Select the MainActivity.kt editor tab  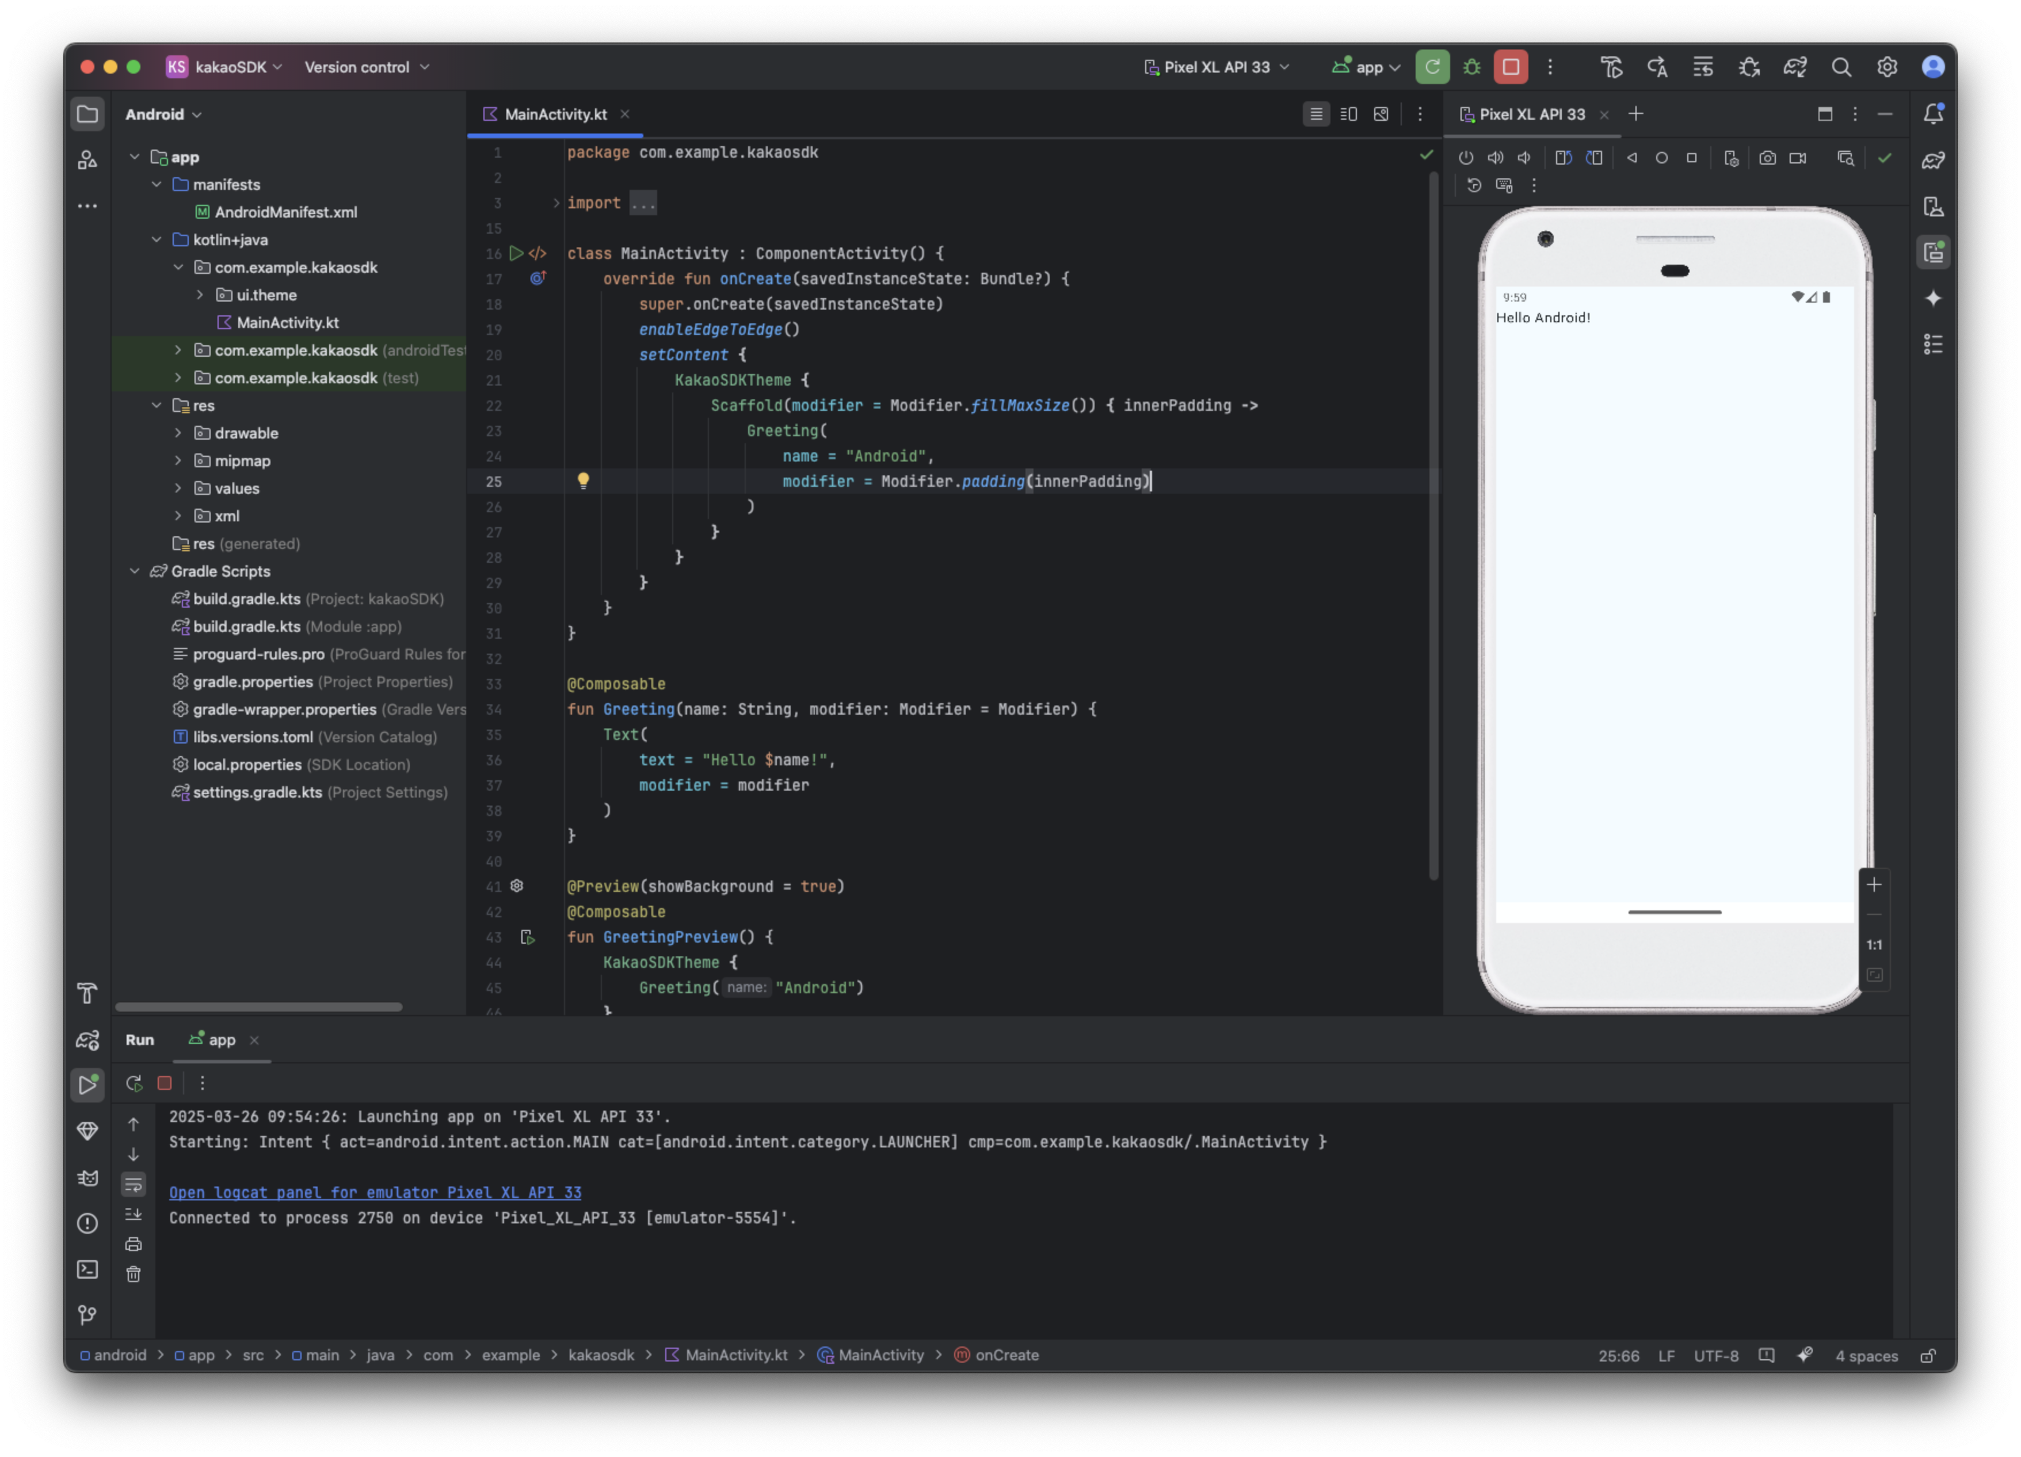tap(554, 114)
